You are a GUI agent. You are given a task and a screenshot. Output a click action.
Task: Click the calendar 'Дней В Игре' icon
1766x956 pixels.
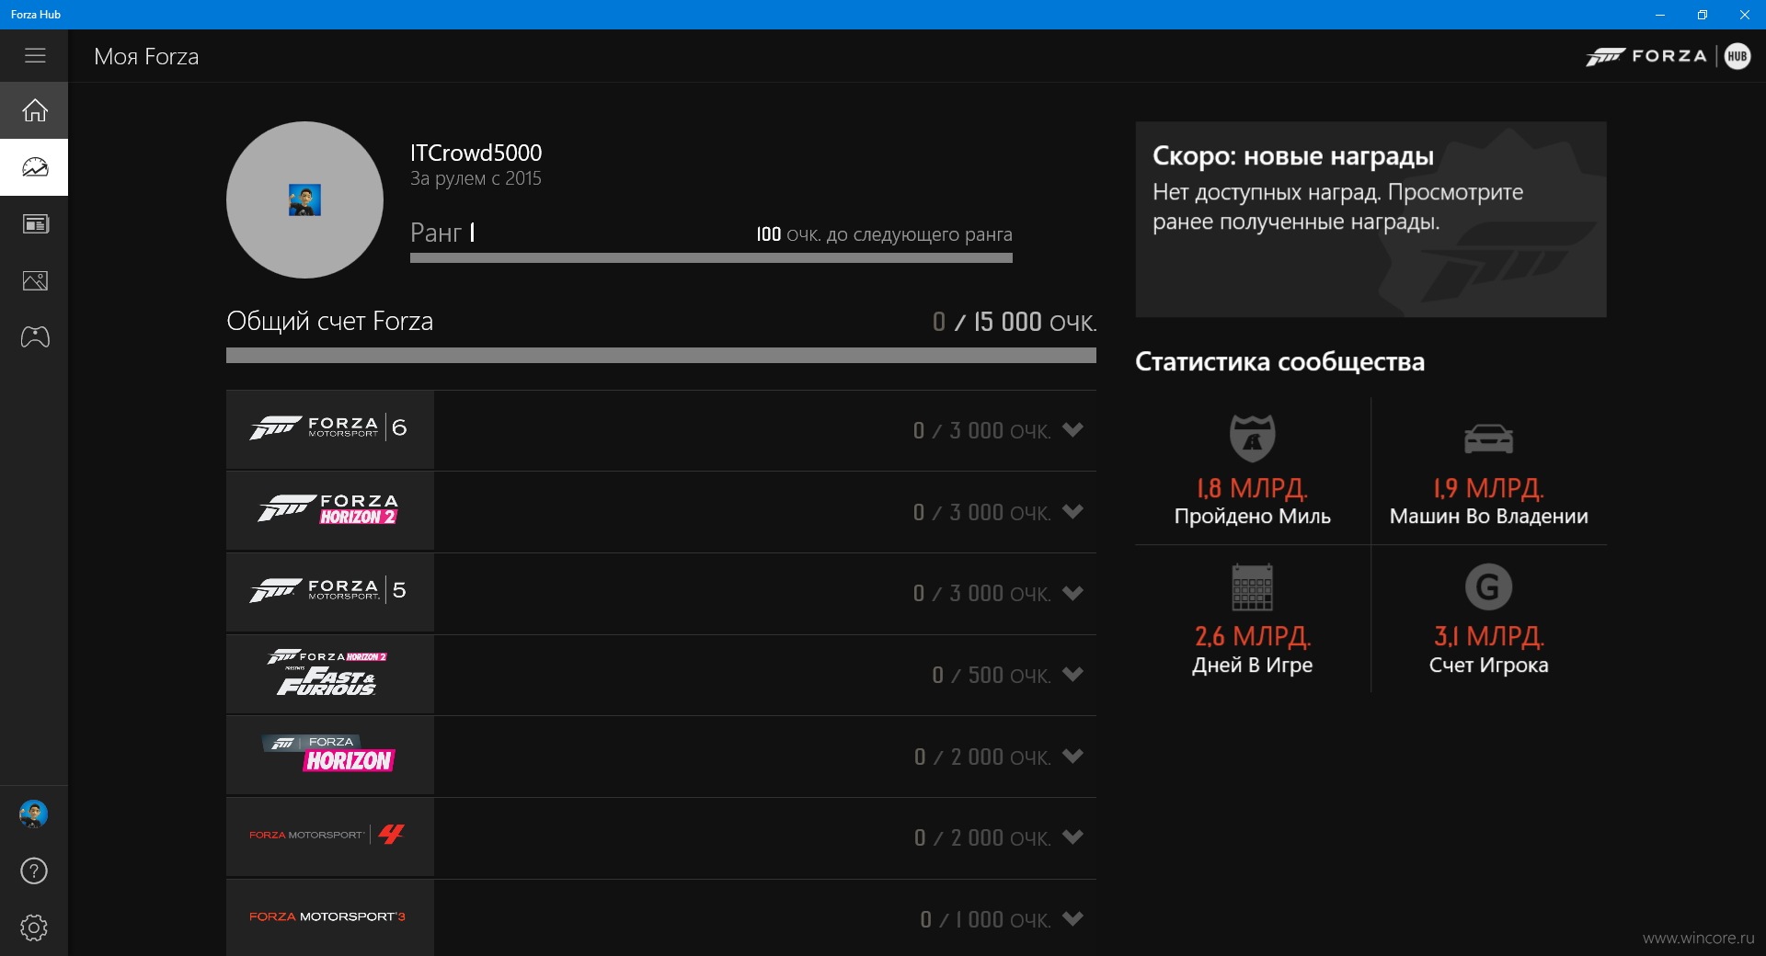click(x=1252, y=587)
